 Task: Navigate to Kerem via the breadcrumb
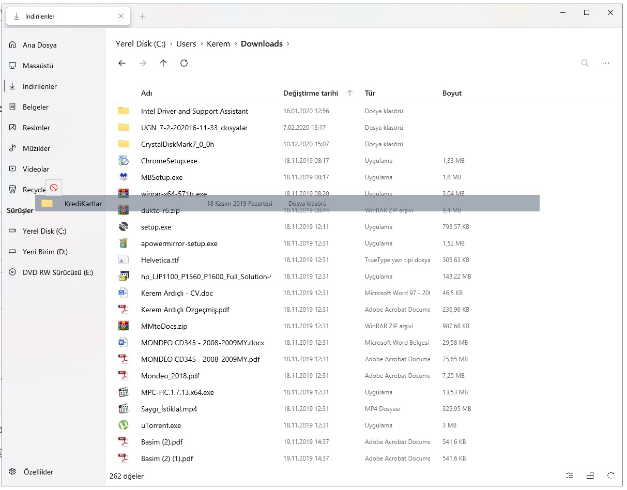tap(218, 44)
